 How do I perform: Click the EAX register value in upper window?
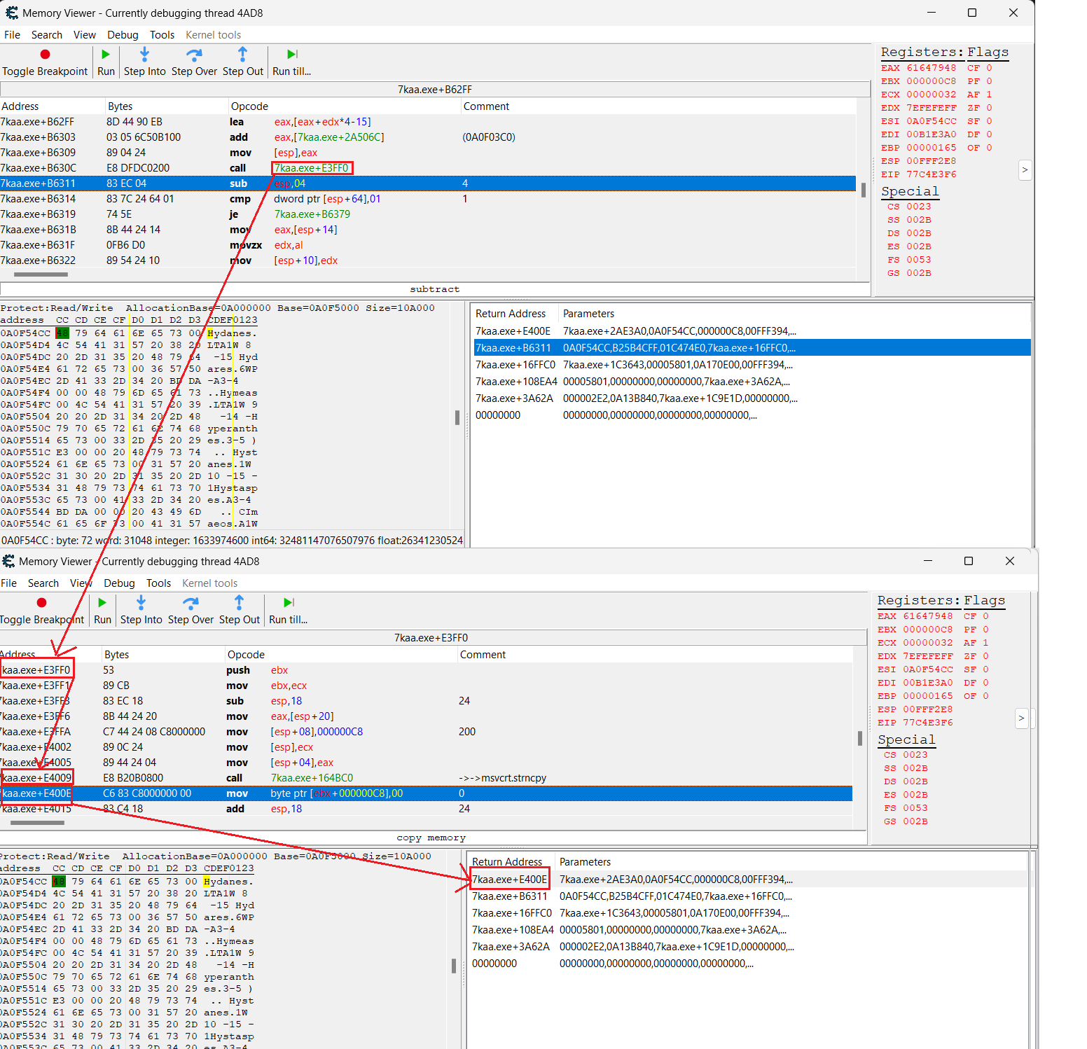(x=931, y=68)
